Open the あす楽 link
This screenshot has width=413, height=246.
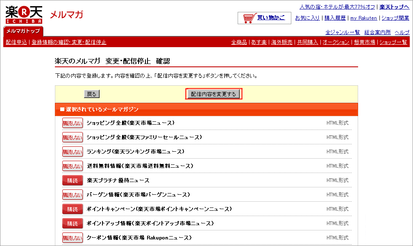(x=259, y=42)
